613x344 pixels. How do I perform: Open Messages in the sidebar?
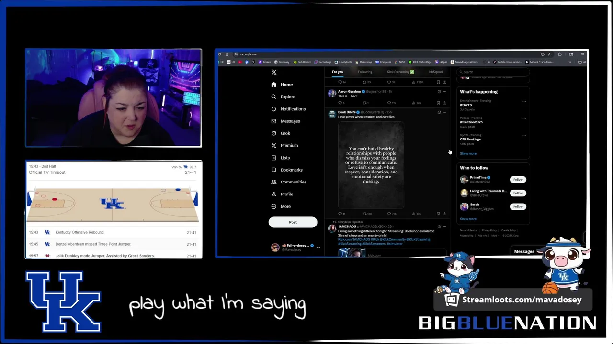(286, 121)
